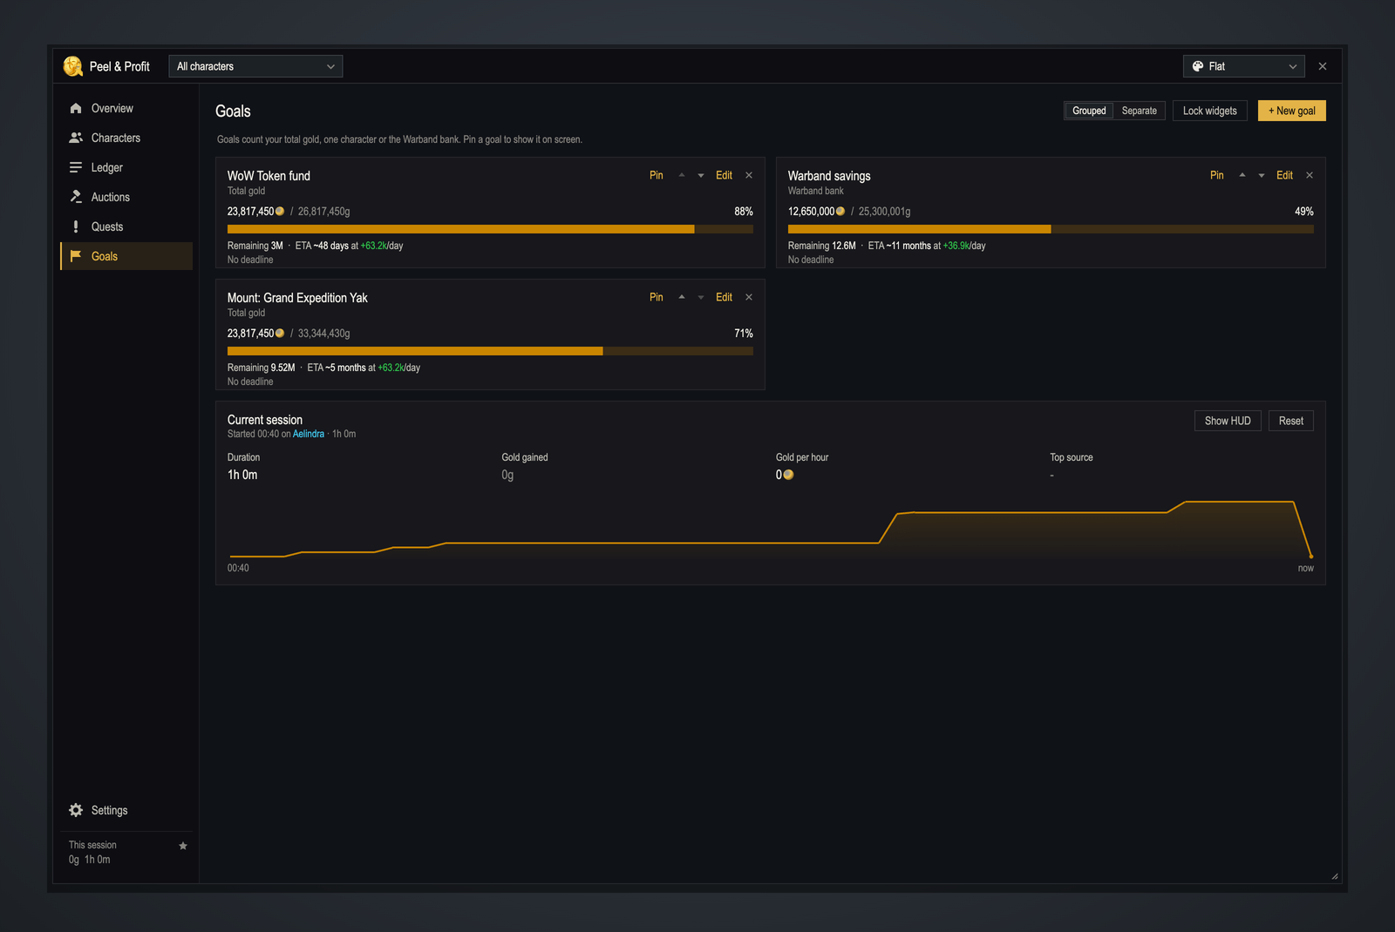Viewport: 1395px width, 932px height.
Task: Move Warband savings goal down
Action: coord(1262,175)
